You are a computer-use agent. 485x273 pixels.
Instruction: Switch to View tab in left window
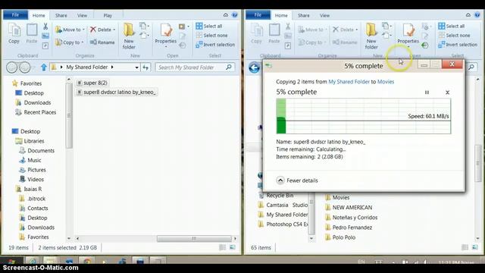(x=83, y=15)
